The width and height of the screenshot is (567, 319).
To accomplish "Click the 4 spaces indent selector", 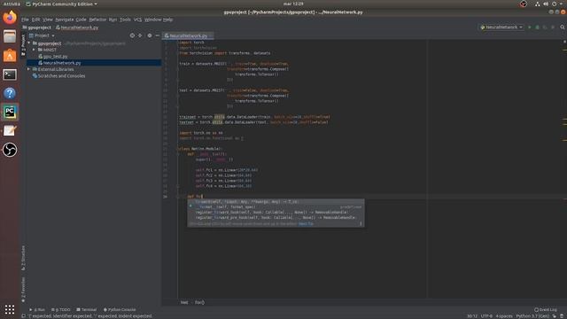I will [504, 316].
